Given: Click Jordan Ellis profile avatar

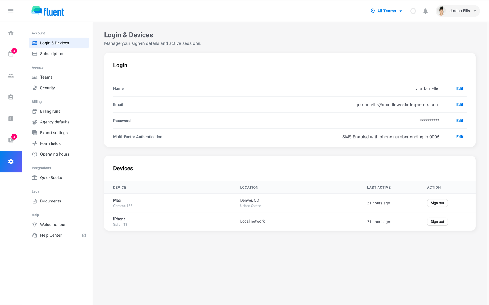Looking at the screenshot, I should point(441,11).
